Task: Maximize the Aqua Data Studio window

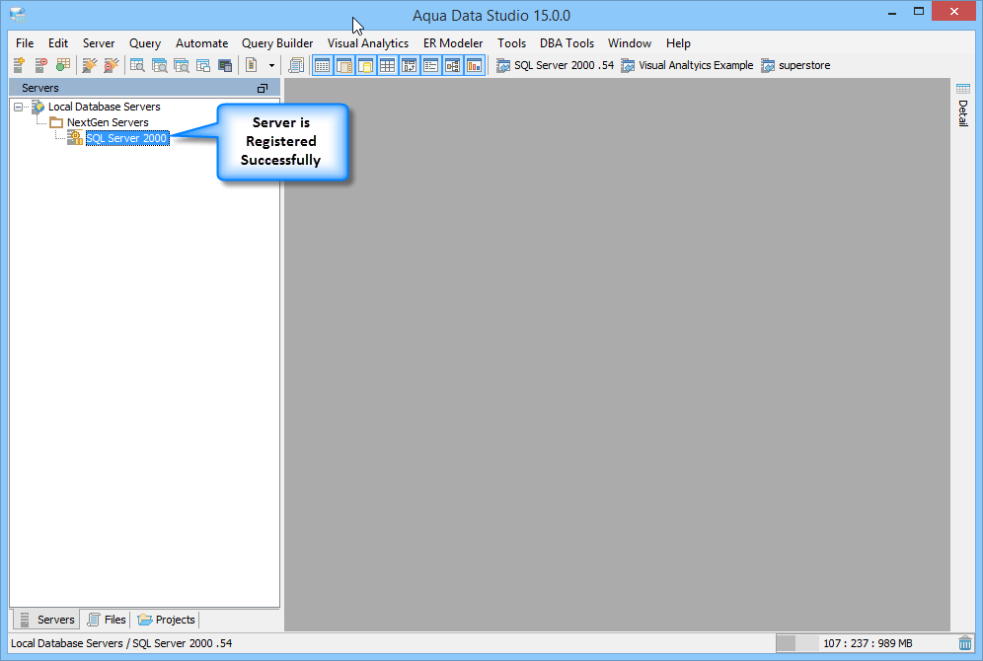Action: pyautogui.click(x=919, y=12)
